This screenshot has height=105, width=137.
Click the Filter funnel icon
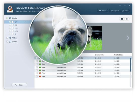click(x=100, y=11)
